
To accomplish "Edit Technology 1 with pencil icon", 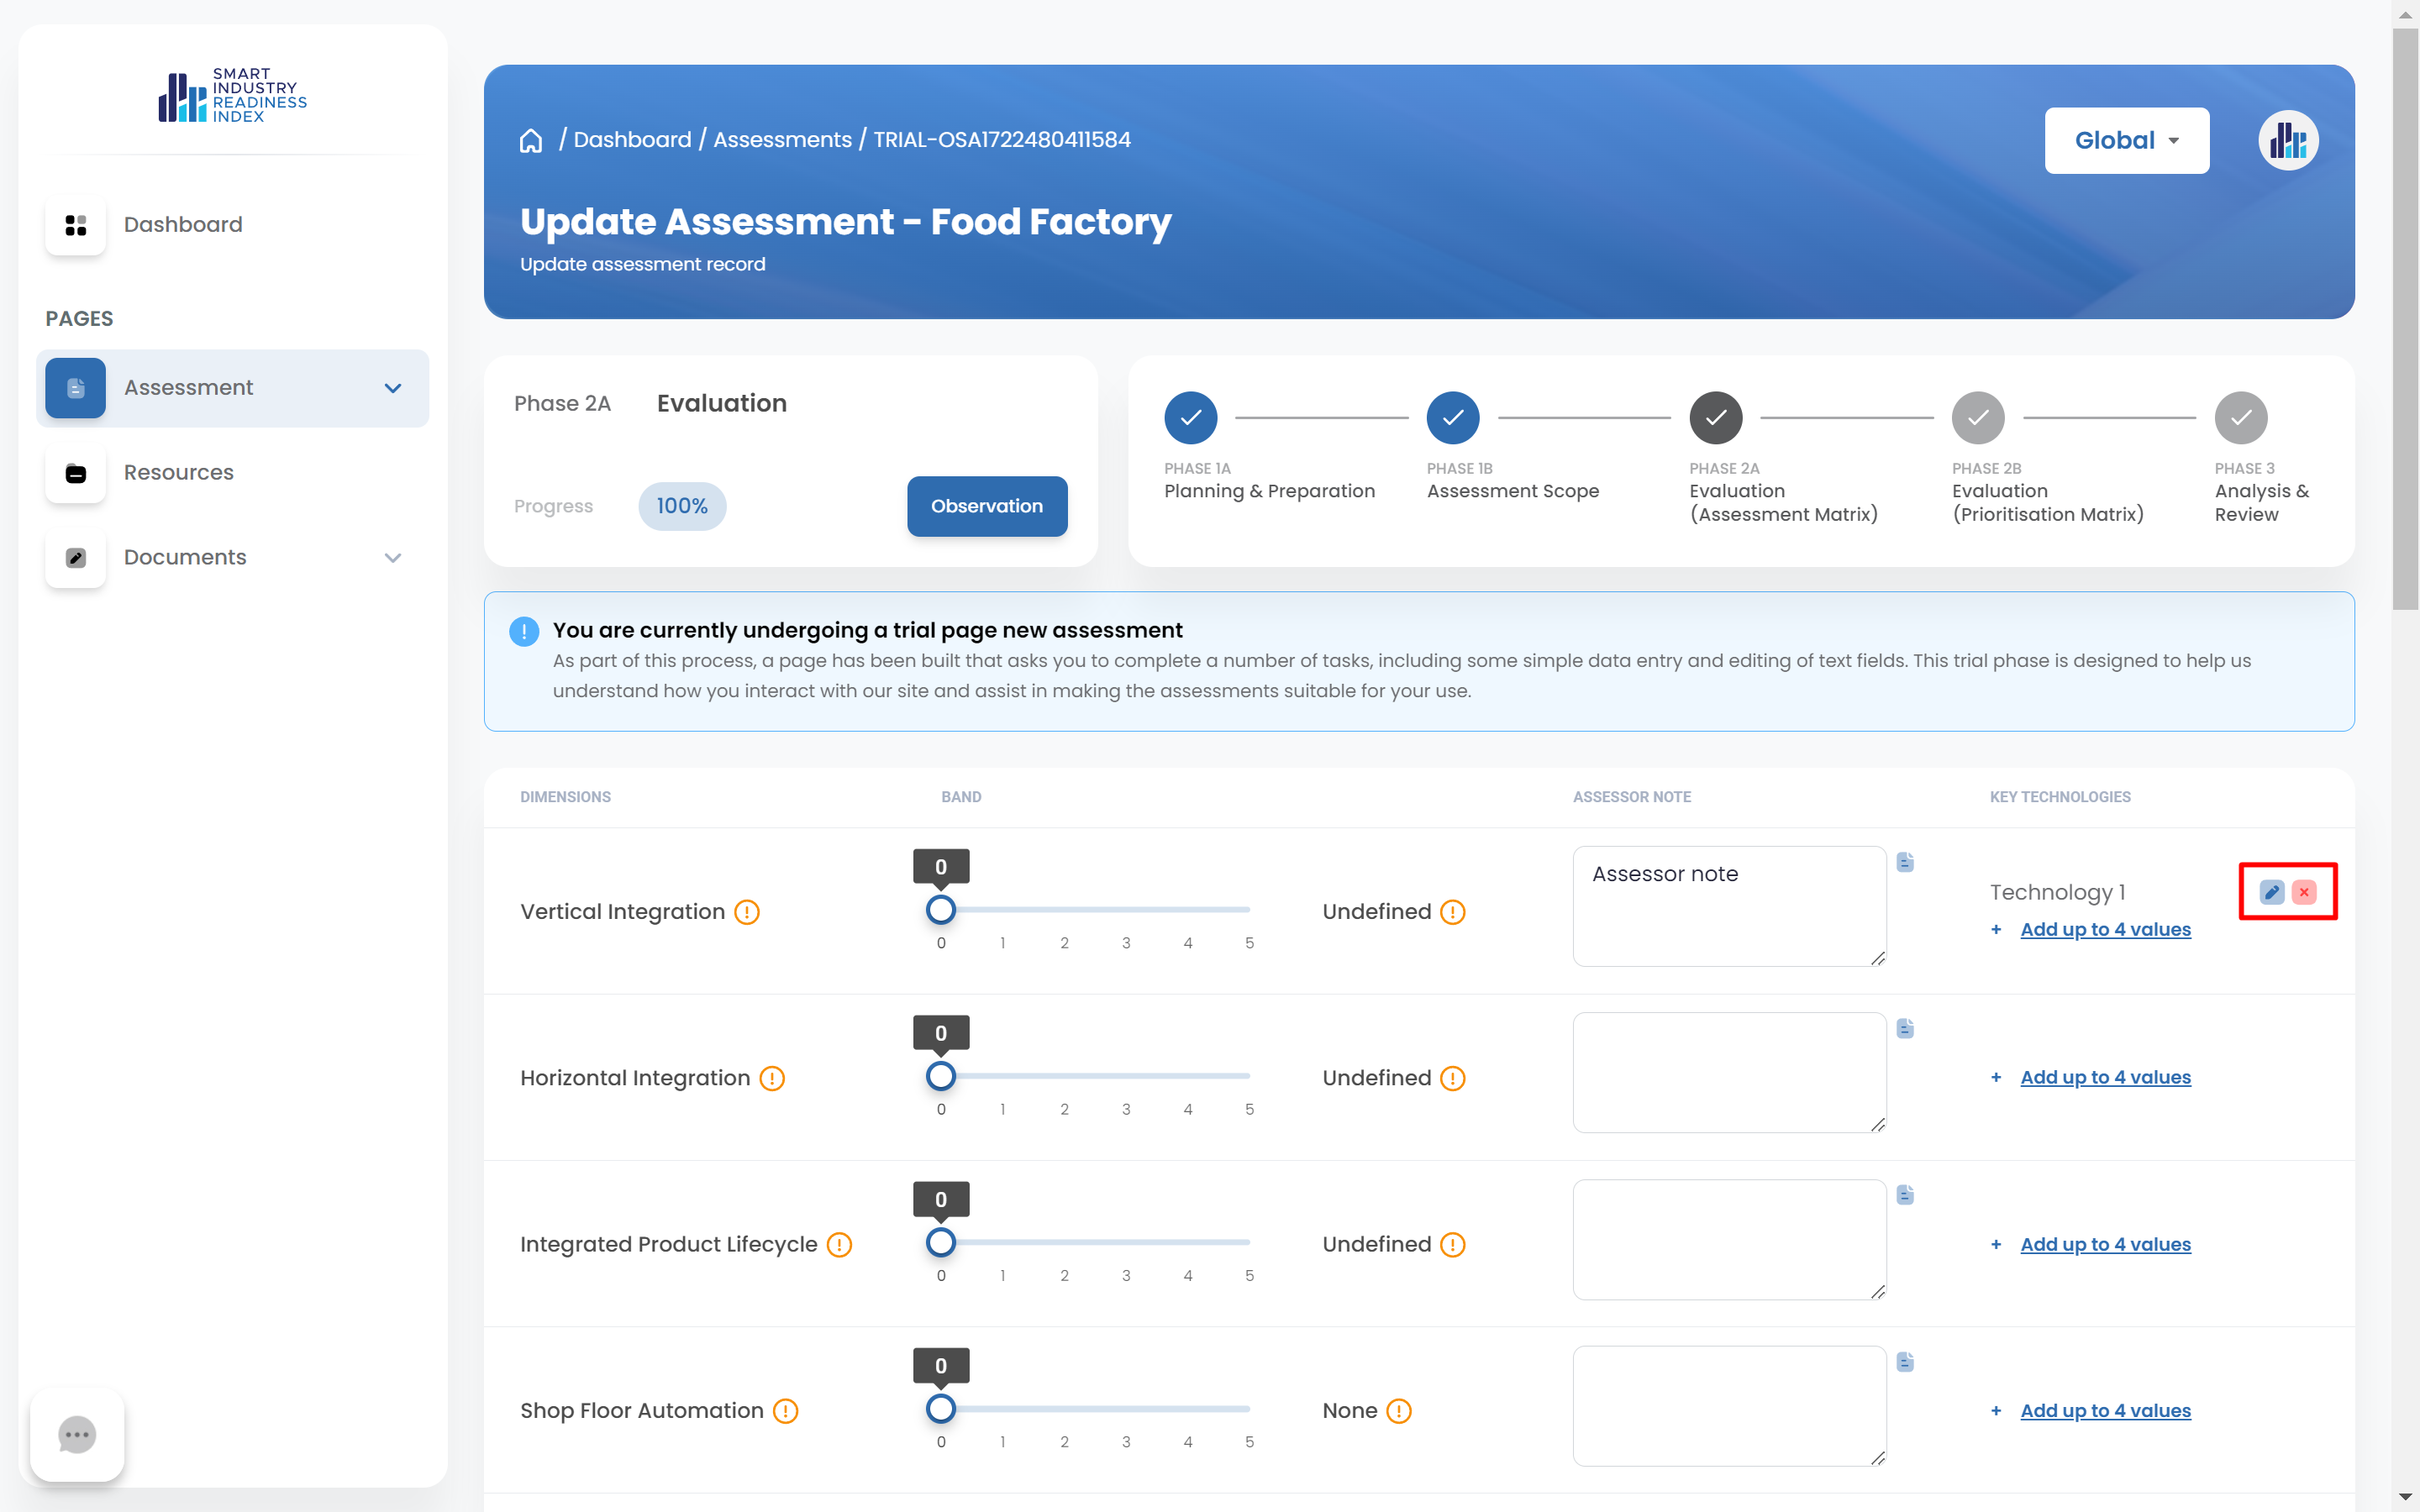I will 2271,891.
